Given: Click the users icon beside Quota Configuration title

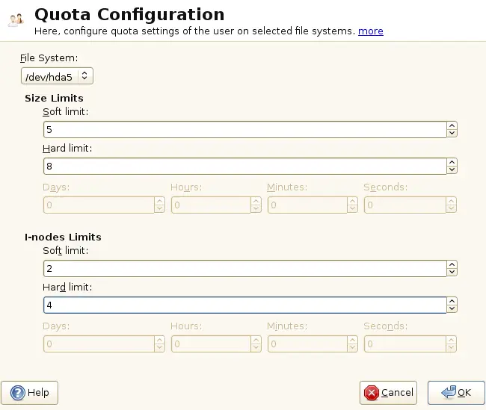Looking at the screenshot, I should pyautogui.click(x=16, y=20).
